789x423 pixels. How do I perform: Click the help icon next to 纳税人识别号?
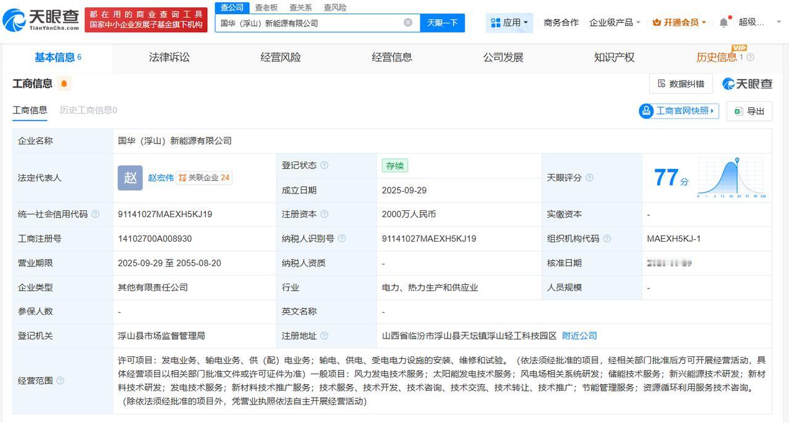pos(342,239)
